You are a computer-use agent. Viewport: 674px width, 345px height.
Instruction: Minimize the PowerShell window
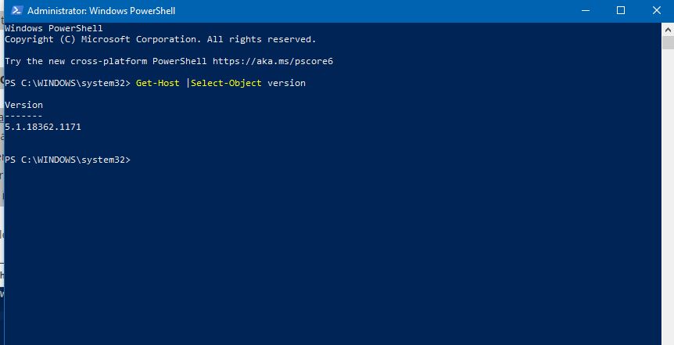coord(584,11)
